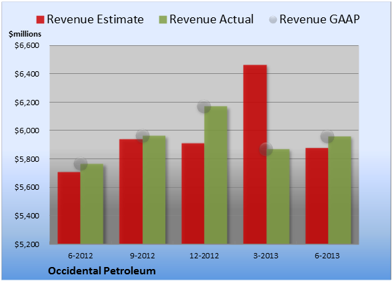The height and width of the screenshot is (281, 392).
Task: Click the $6,600 axis value
Action: coord(27,45)
